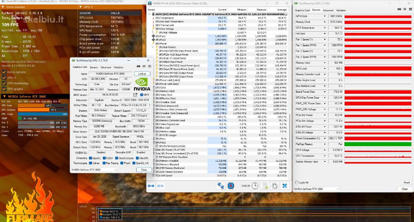The image size is (414, 222).
Task: Take screenshot in front GPU-Z Graphics Card window
Action: click(138, 66)
